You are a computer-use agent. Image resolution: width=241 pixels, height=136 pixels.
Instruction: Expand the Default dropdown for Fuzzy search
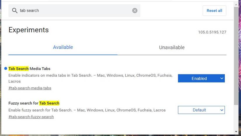(201, 110)
